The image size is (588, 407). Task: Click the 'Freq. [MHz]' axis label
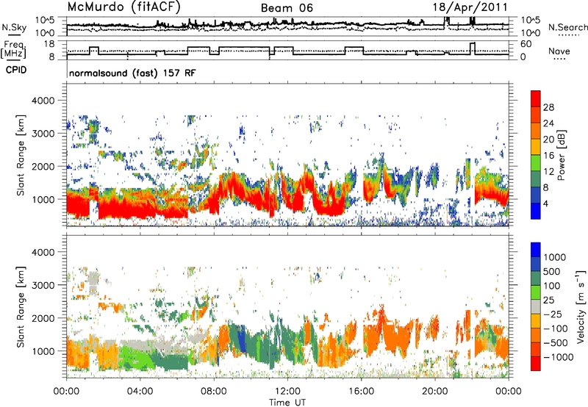click(x=14, y=50)
